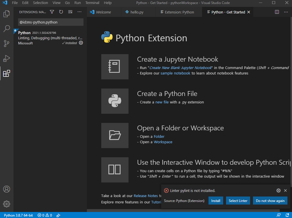Switch to the hello.py tab
292x218 pixels.
pyautogui.click(x=138, y=12)
